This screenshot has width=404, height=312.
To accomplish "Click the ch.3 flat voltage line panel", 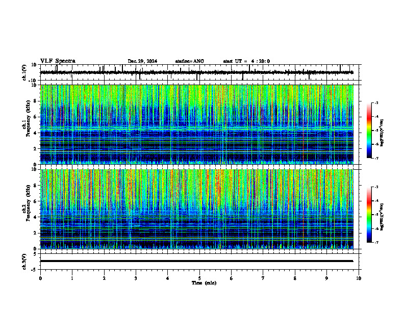I will click(200, 262).
